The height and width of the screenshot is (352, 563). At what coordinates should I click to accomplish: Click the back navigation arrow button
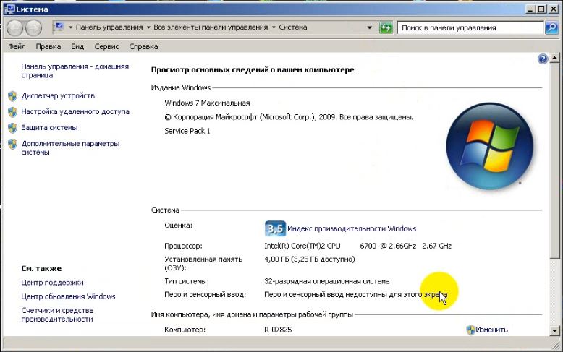[x=16, y=28]
